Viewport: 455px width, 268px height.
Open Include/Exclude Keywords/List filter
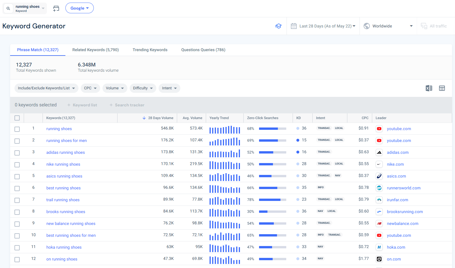click(x=46, y=88)
